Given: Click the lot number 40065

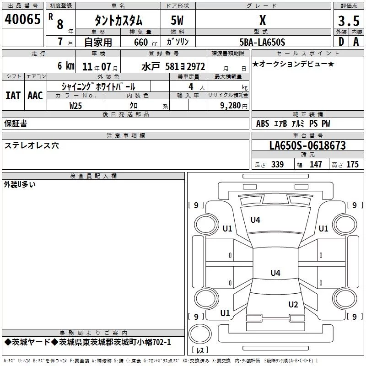Looking at the screenshot, I should coord(22,19).
